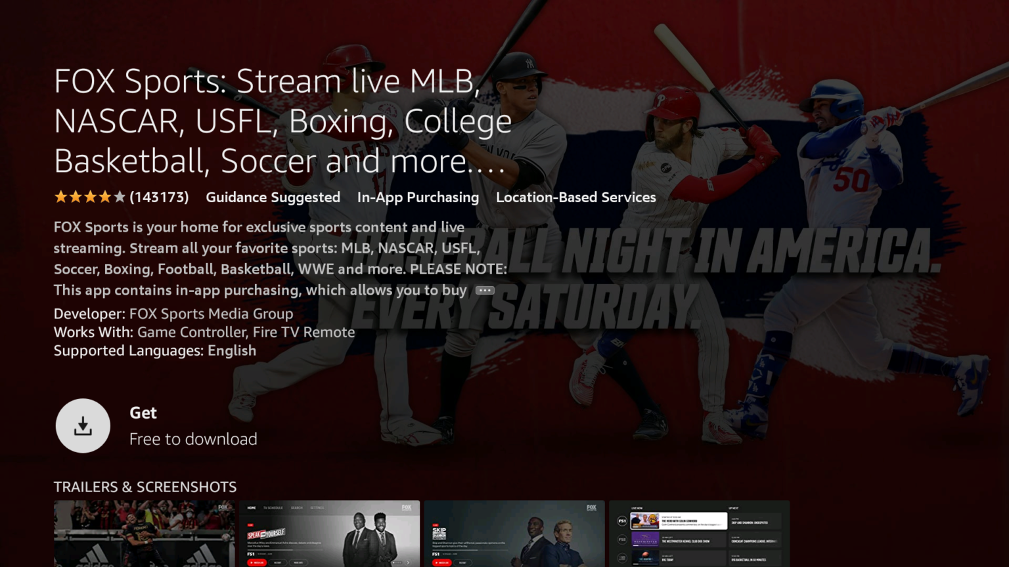1009x567 pixels.
Task: Open the FOX Sports Media Group developer link
Action: (x=212, y=314)
